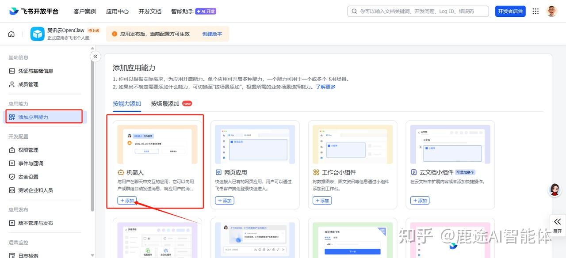566x258 pixels.
Task: Open the apps grid icon
Action: tap(535, 11)
